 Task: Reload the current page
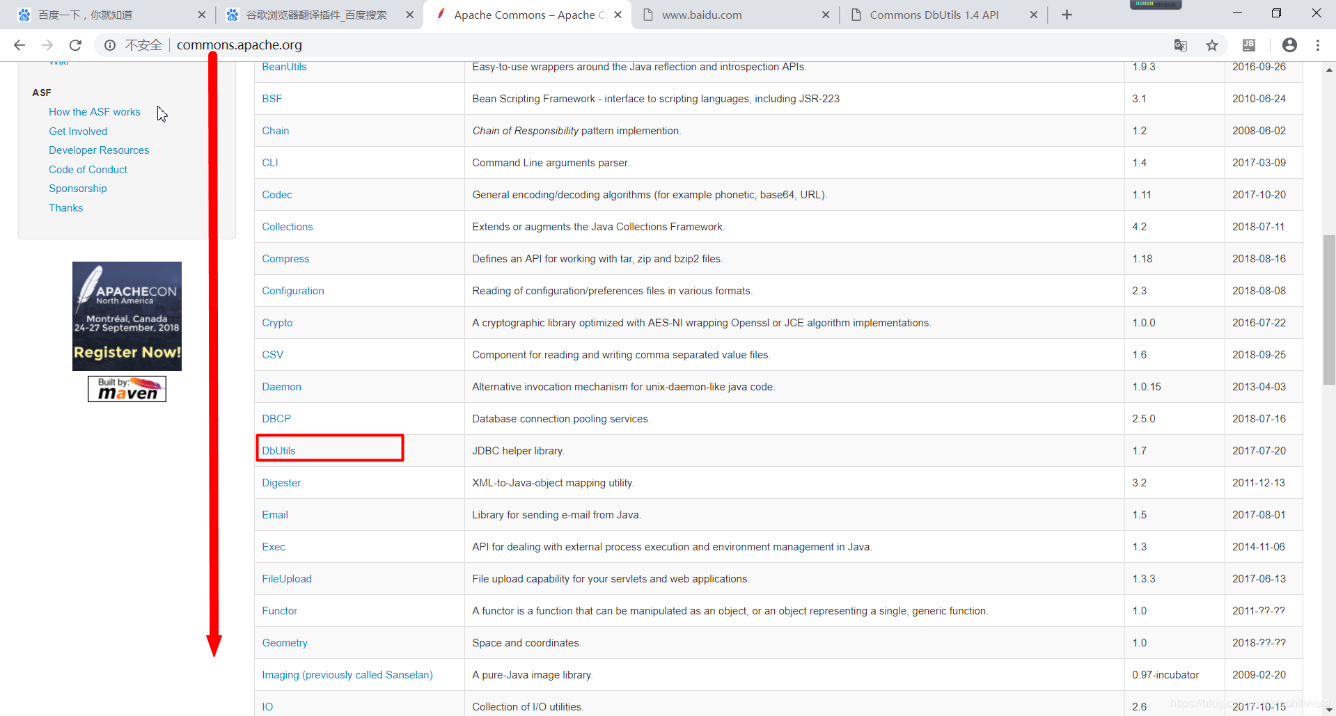pos(75,45)
